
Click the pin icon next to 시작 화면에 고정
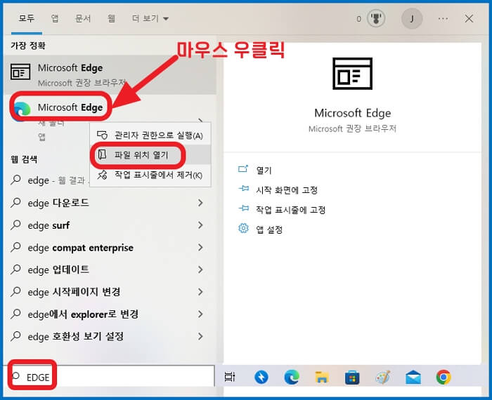243,189
